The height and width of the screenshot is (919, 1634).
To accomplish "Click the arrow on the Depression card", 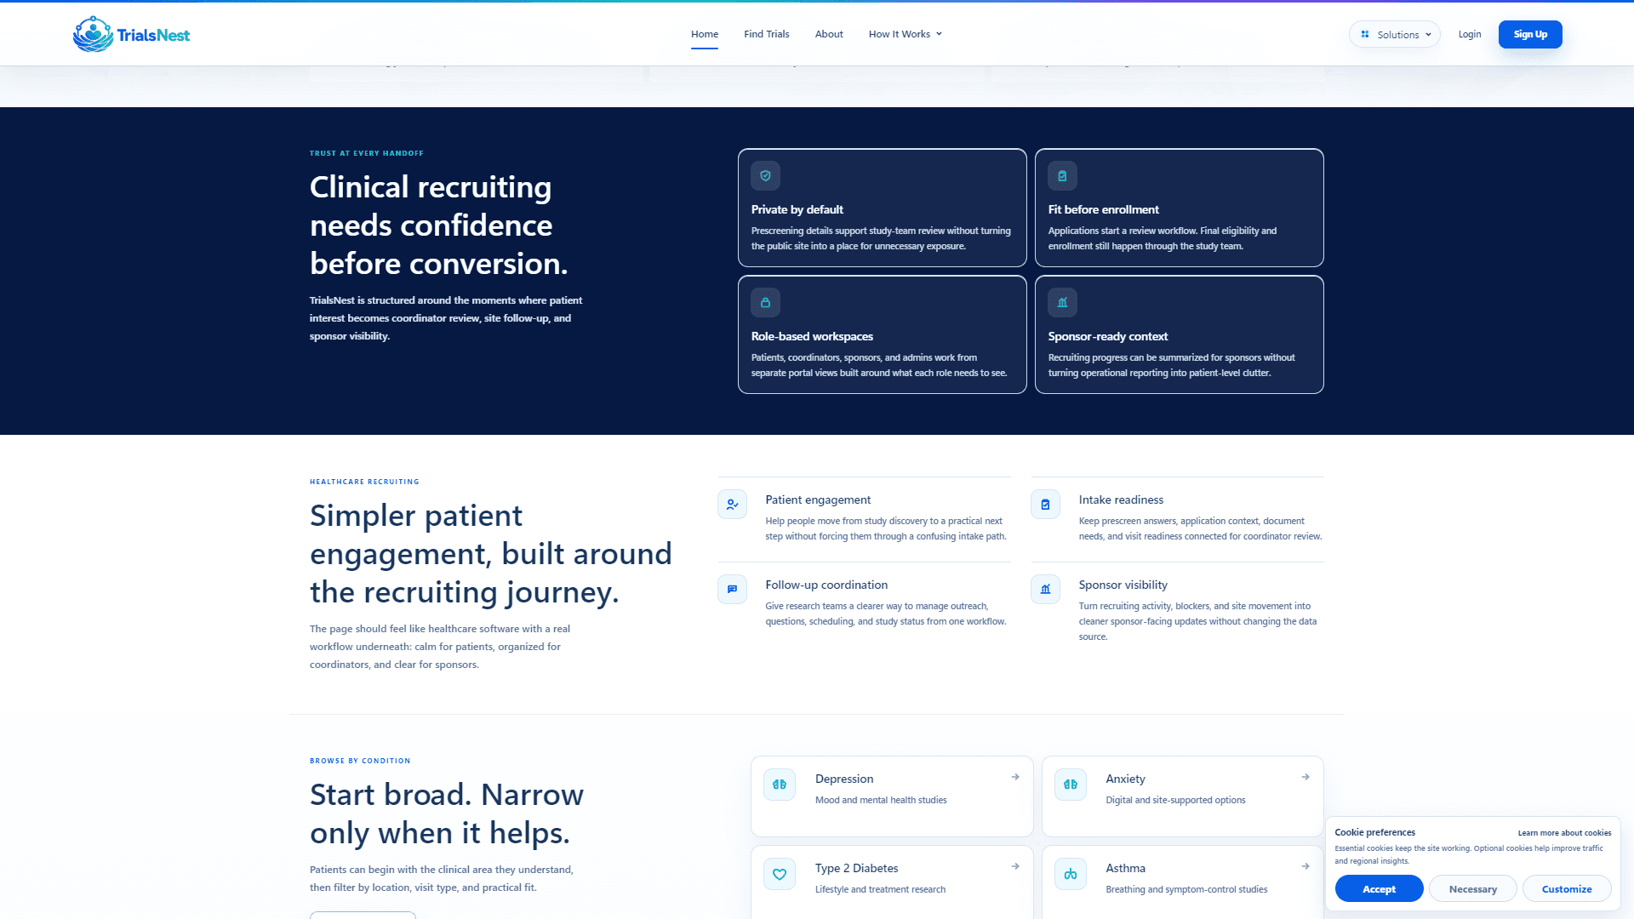I will [1015, 777].
